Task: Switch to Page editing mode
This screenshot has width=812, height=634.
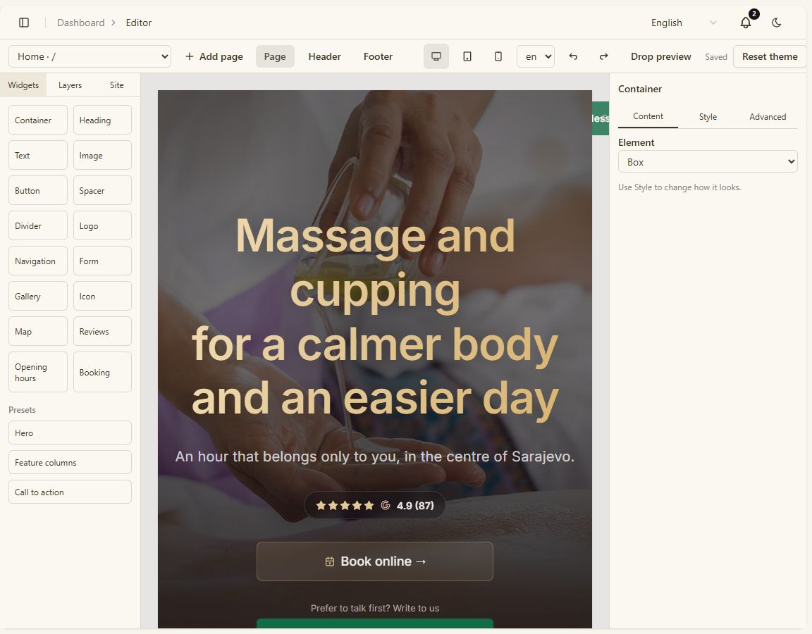Action: 275,56
